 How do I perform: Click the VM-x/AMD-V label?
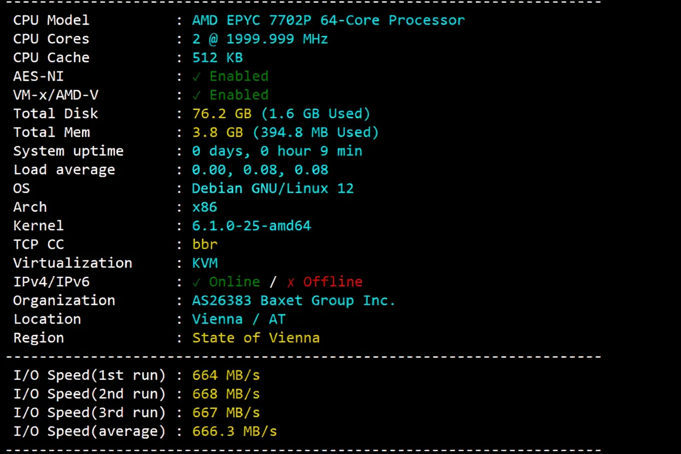pyautogui.click(x=56, y=95)
